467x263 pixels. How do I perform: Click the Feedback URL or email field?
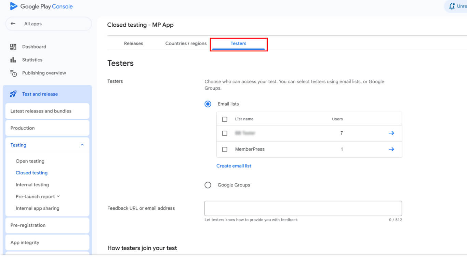pyautogui.click(x=303, y=208)
